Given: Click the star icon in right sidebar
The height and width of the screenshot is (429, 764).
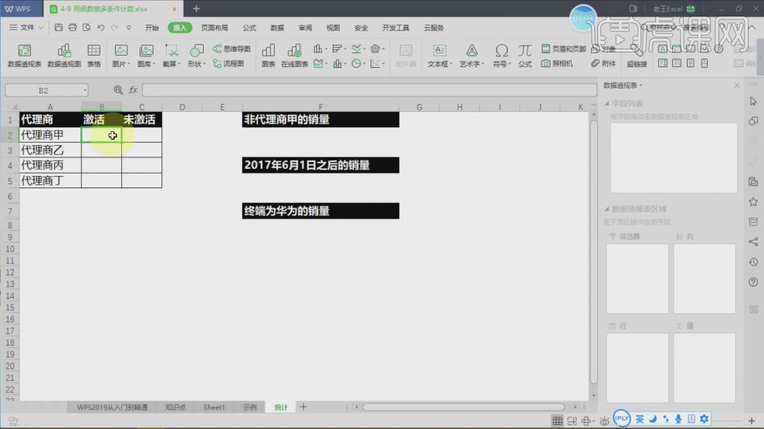Looking at the screenshot, I should [x=753, y=201].
